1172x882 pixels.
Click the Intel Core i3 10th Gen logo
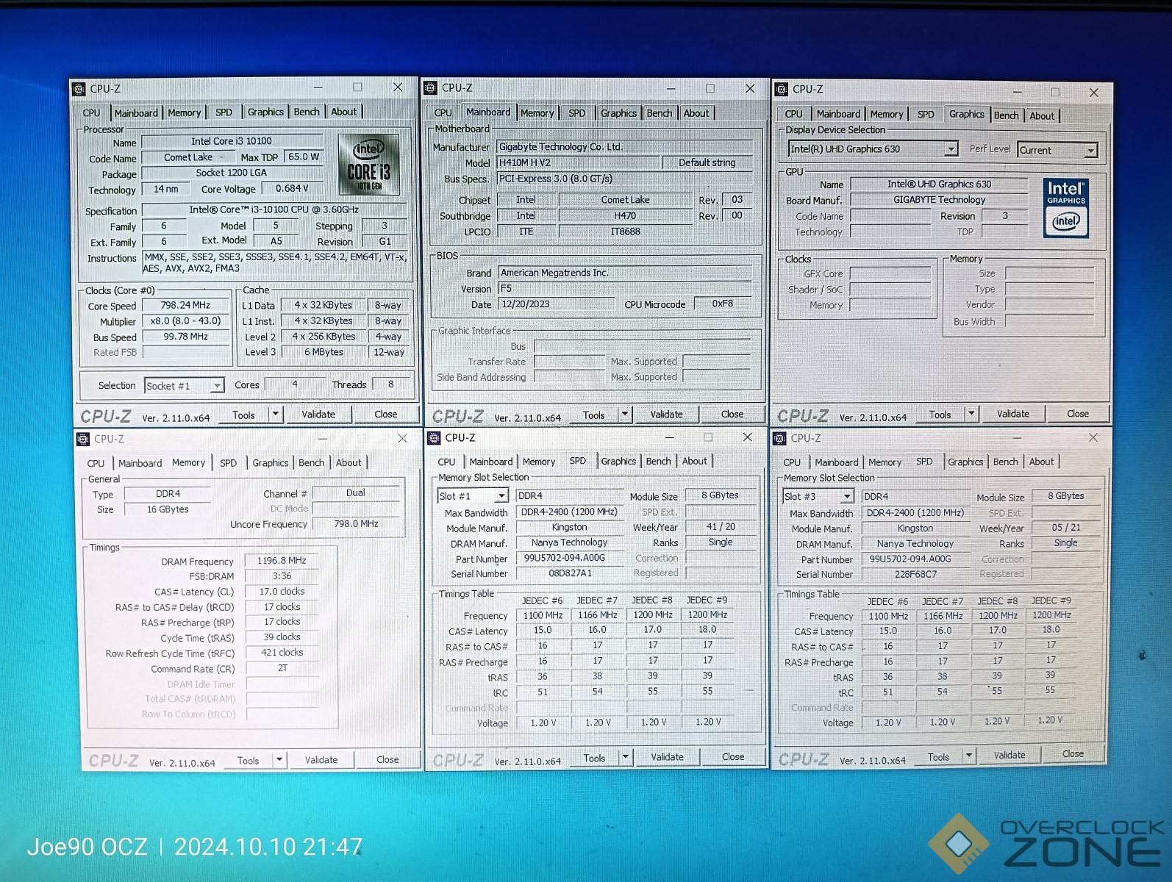368,165
